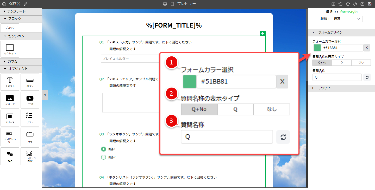Clear form color with X button

pyautogui.click(x=366, y=48)
